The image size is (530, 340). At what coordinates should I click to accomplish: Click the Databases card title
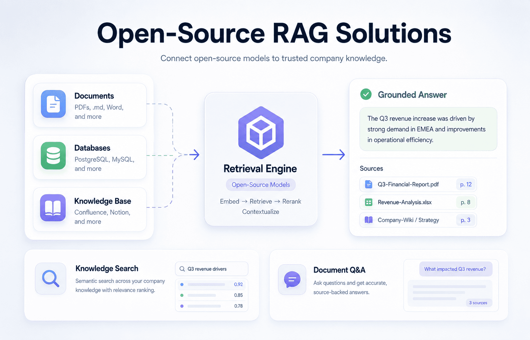92,148
